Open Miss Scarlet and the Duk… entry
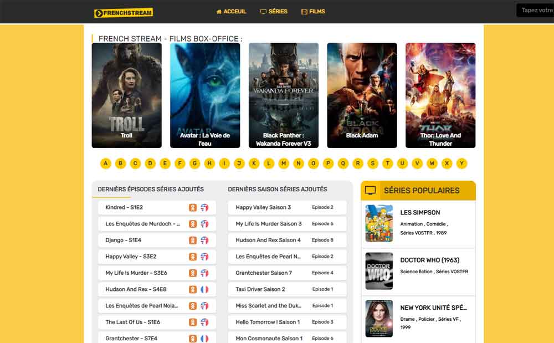This screenshot has width=554, height=343. pos(287,305)
